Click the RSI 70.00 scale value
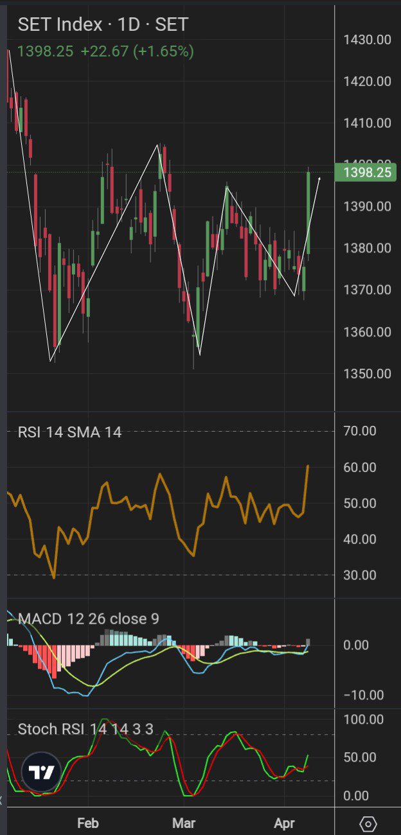 [360, 431]
